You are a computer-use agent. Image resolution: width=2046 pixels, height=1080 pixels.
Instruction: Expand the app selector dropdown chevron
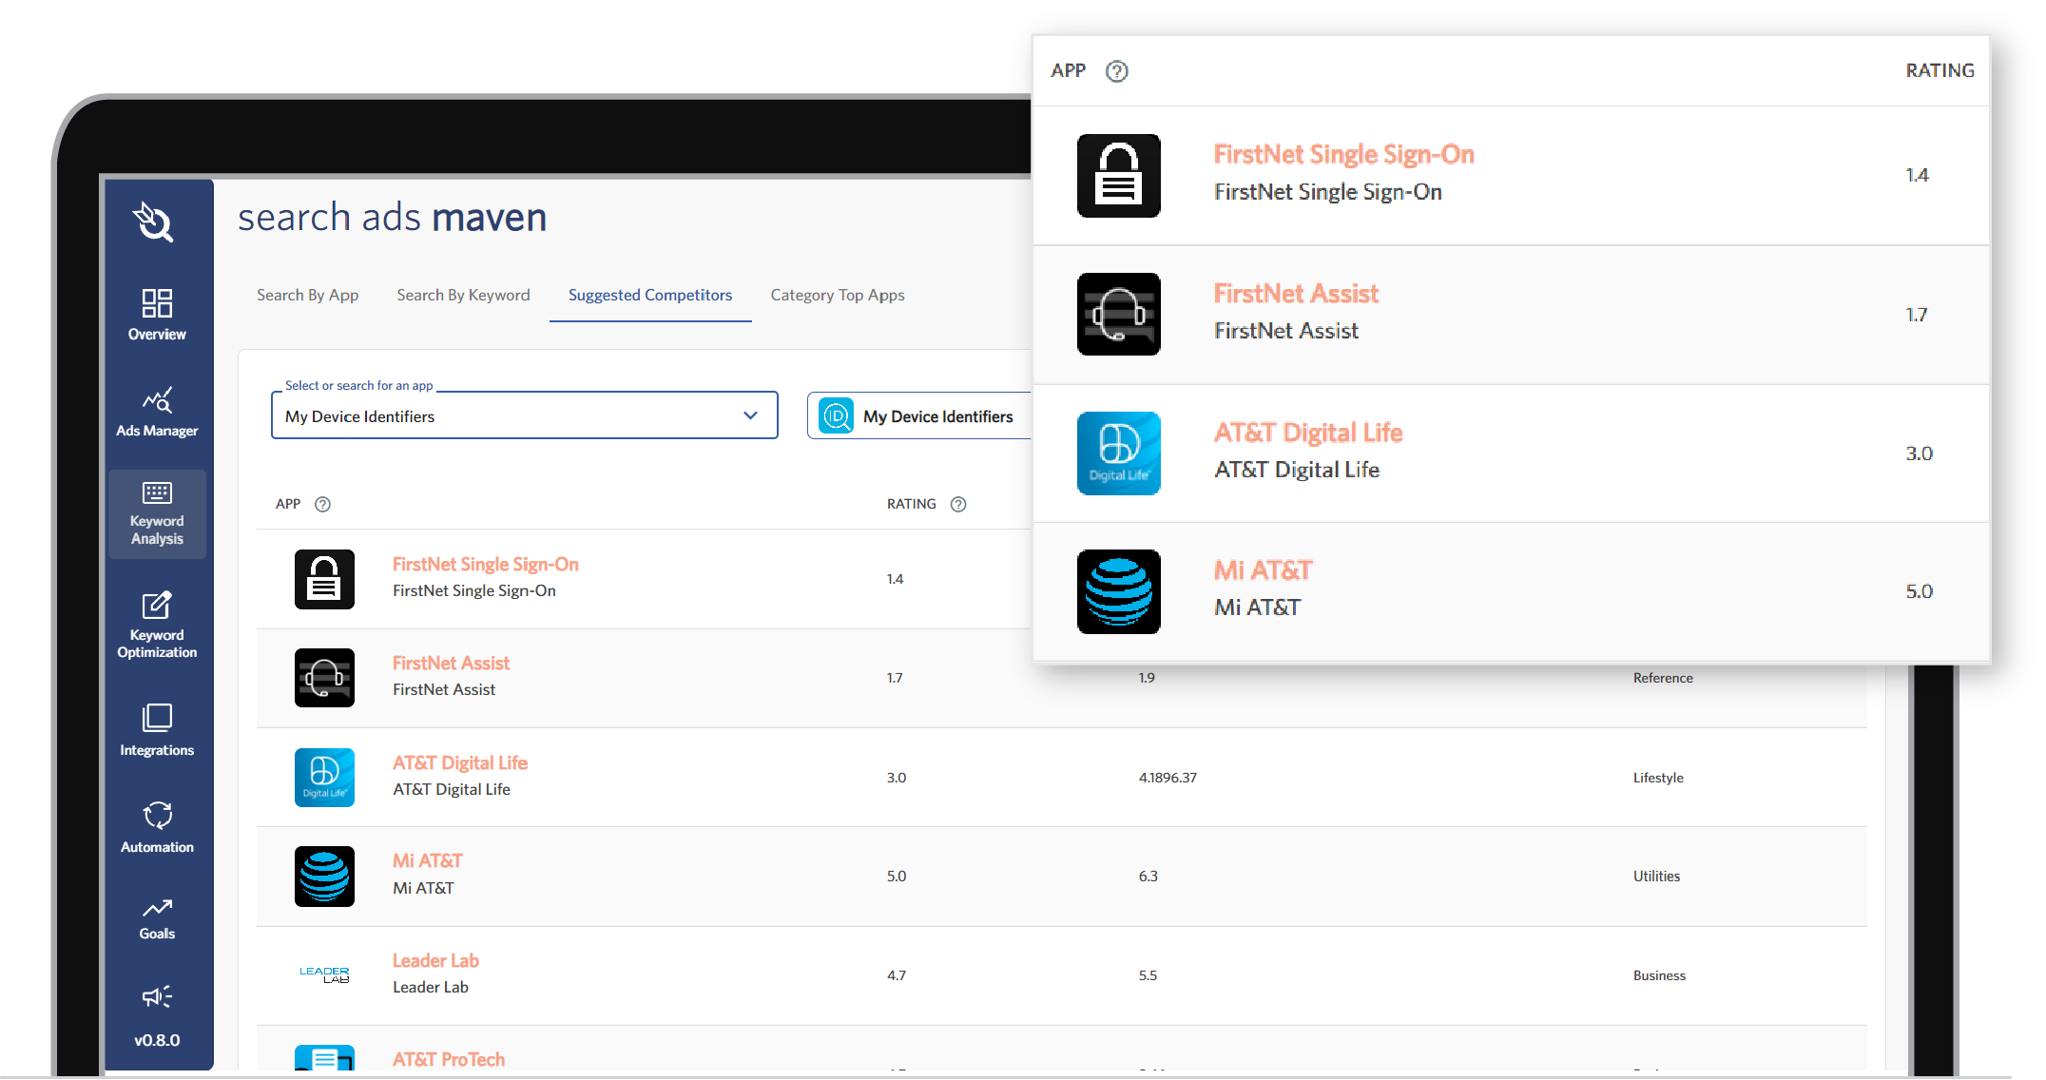point(750,415)
